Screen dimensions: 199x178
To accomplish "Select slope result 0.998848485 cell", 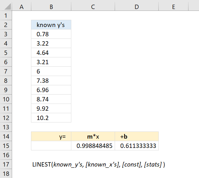I will coord(93,146).
